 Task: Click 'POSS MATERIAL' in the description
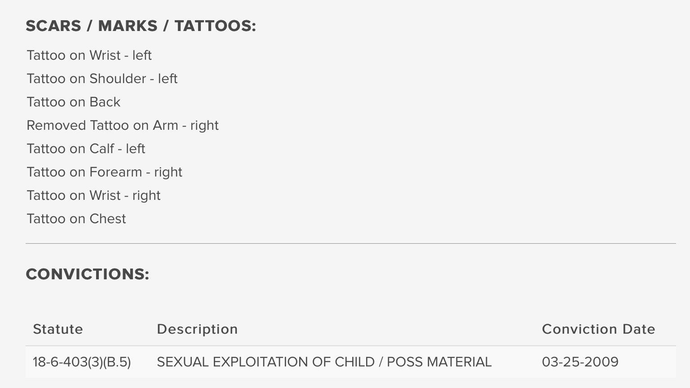click(x=439, y=362)
